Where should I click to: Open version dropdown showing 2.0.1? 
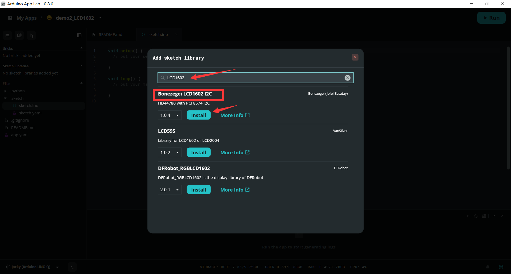[x=170, y=190]
